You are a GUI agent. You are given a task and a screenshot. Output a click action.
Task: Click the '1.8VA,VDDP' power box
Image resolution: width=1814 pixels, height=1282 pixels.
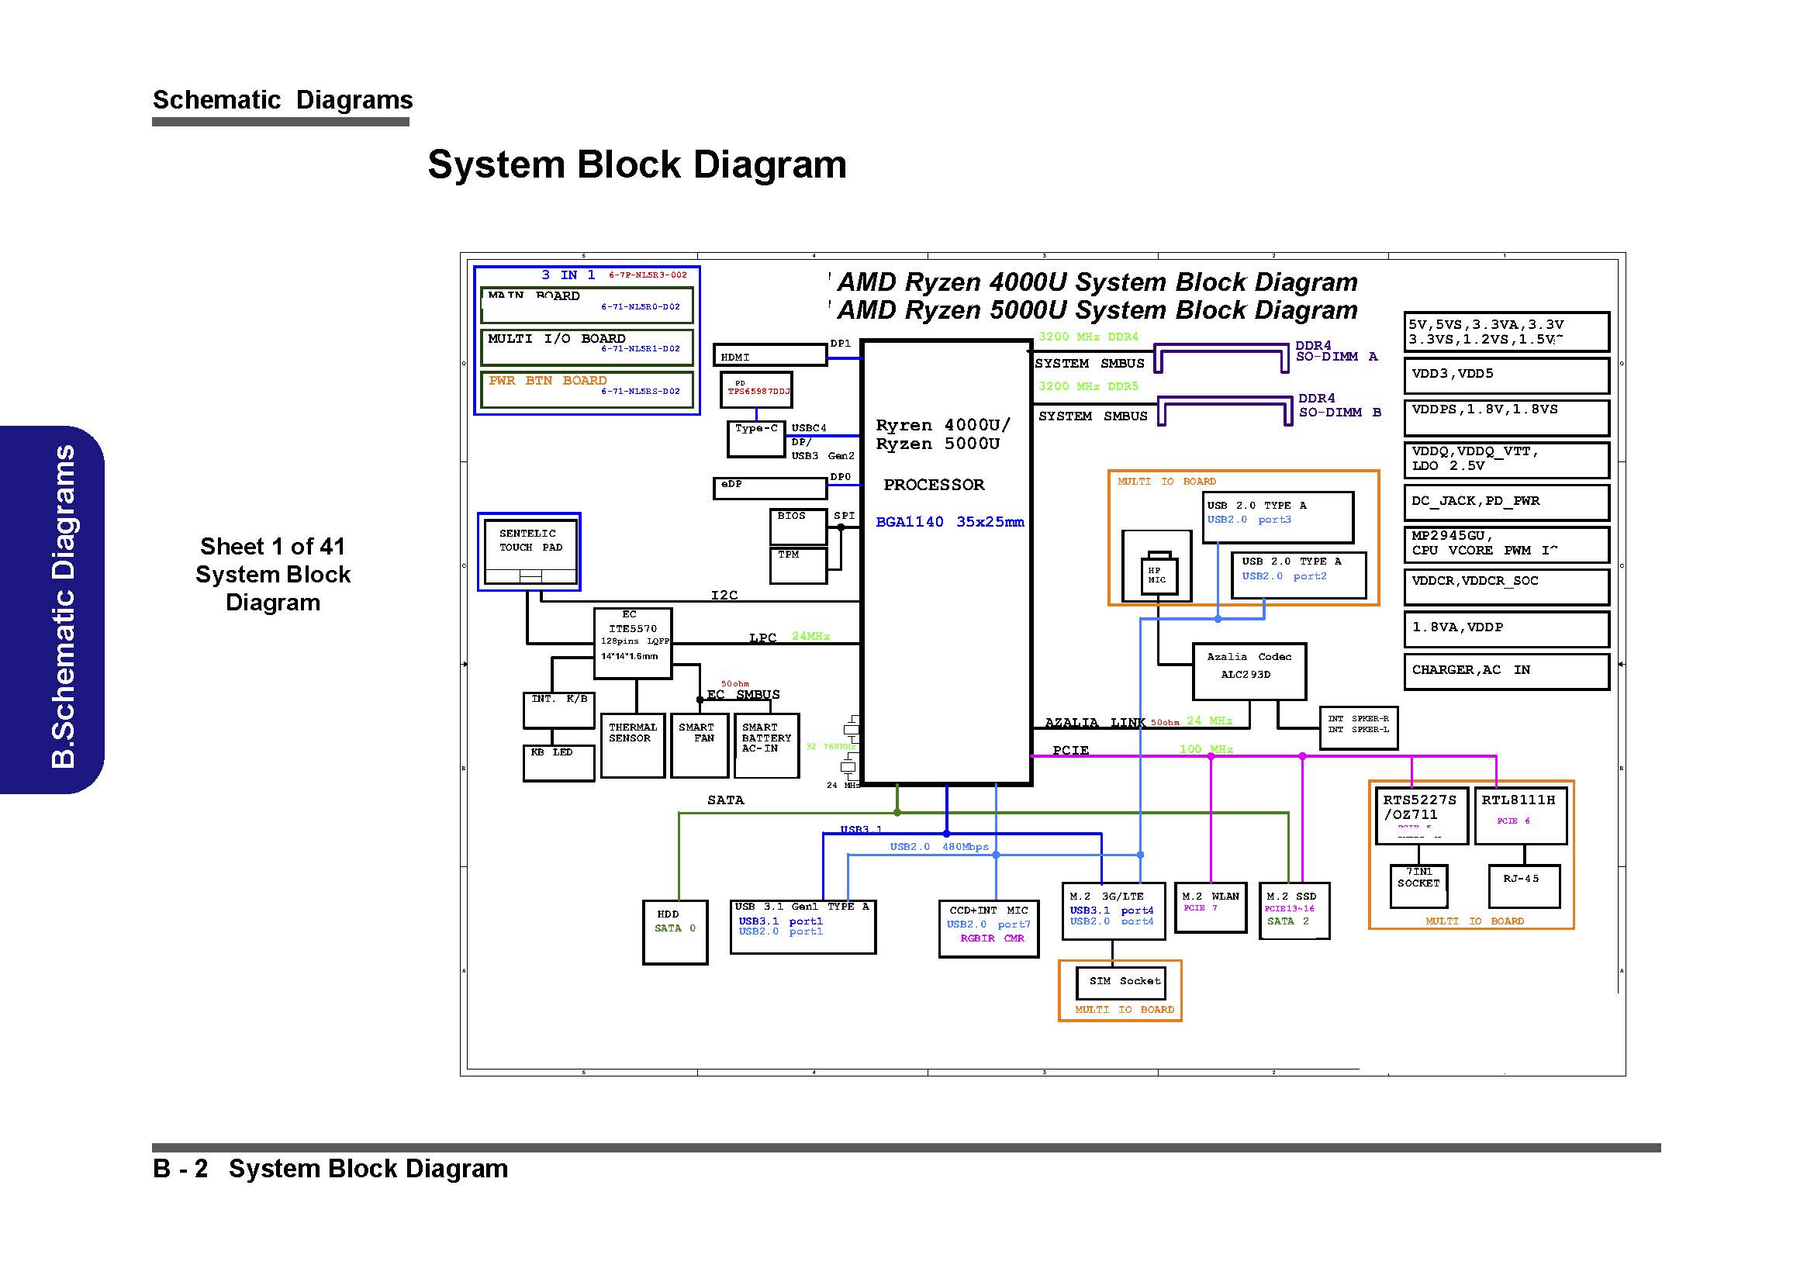click(1506, 629)
